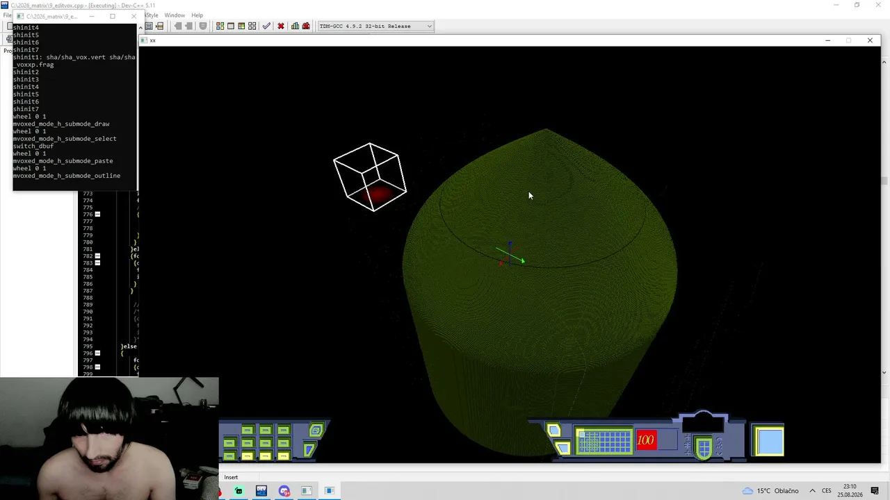
Task: Show hidden system tray icons chevron
Action: click(x=812, y=491)
